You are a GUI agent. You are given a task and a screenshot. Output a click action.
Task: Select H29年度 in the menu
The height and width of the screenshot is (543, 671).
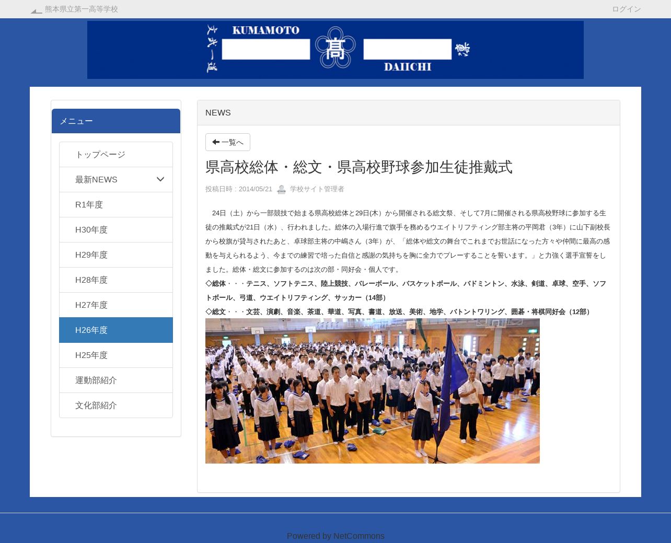pos(116,255)
